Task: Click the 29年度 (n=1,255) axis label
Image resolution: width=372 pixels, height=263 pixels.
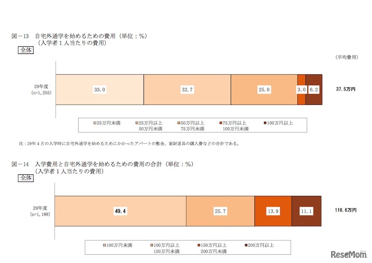Action: click(41, 89)
